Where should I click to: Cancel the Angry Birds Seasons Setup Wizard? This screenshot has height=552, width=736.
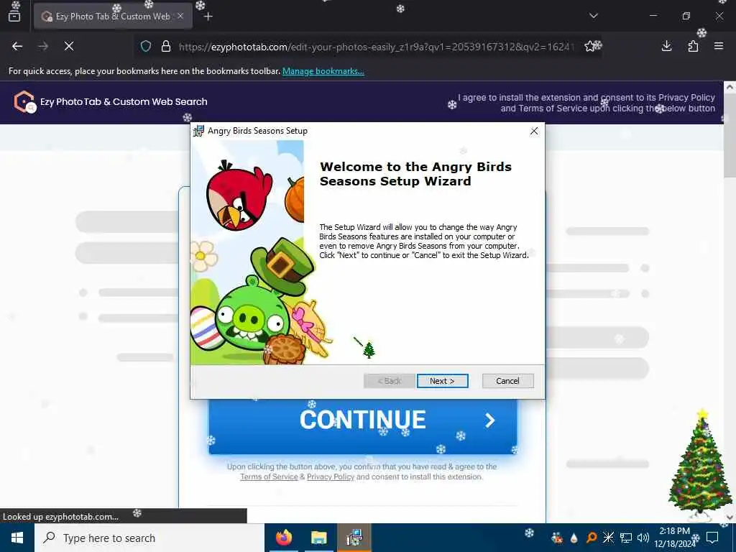(x=507, y=381)
